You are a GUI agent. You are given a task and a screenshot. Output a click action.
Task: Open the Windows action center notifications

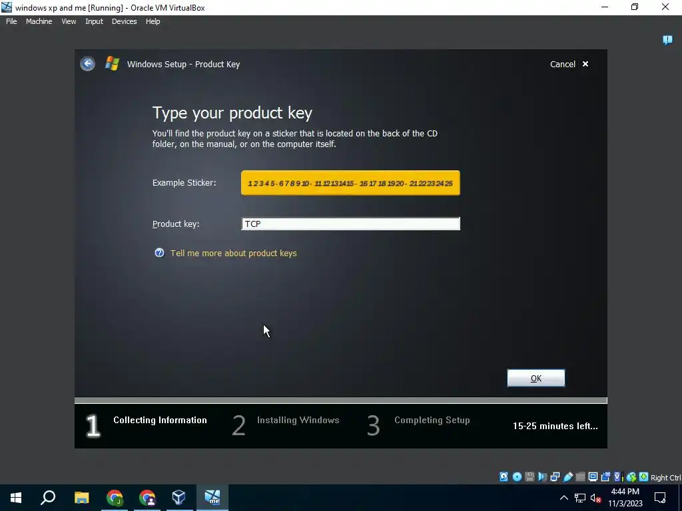click(660, 498)
